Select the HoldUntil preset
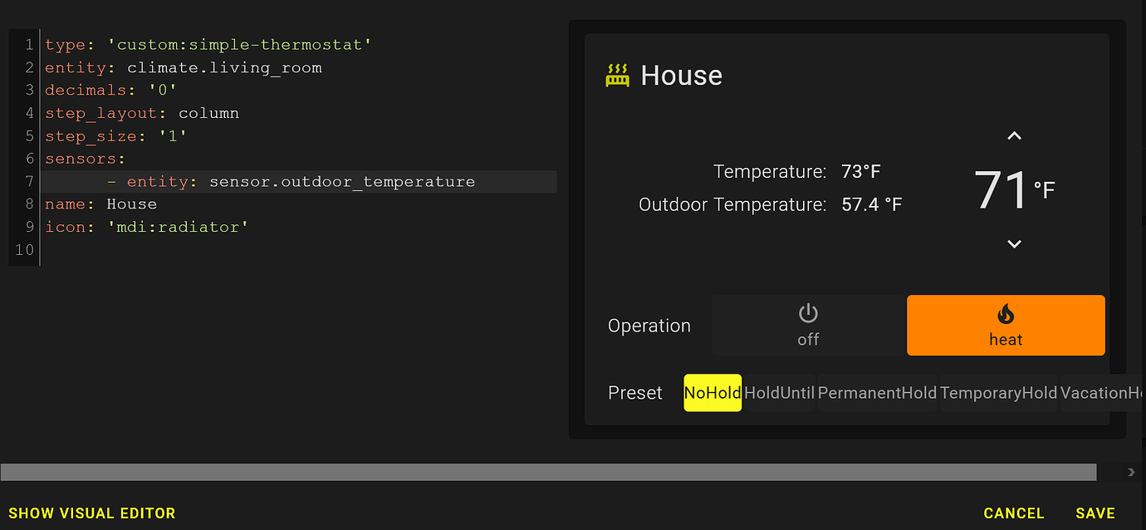 coord(778,392)
